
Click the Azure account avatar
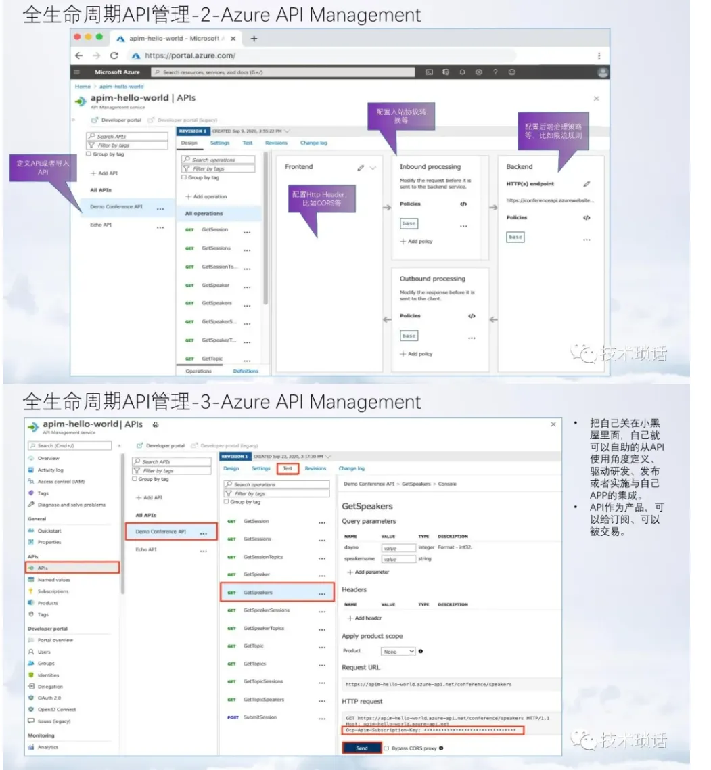[603, 72]
